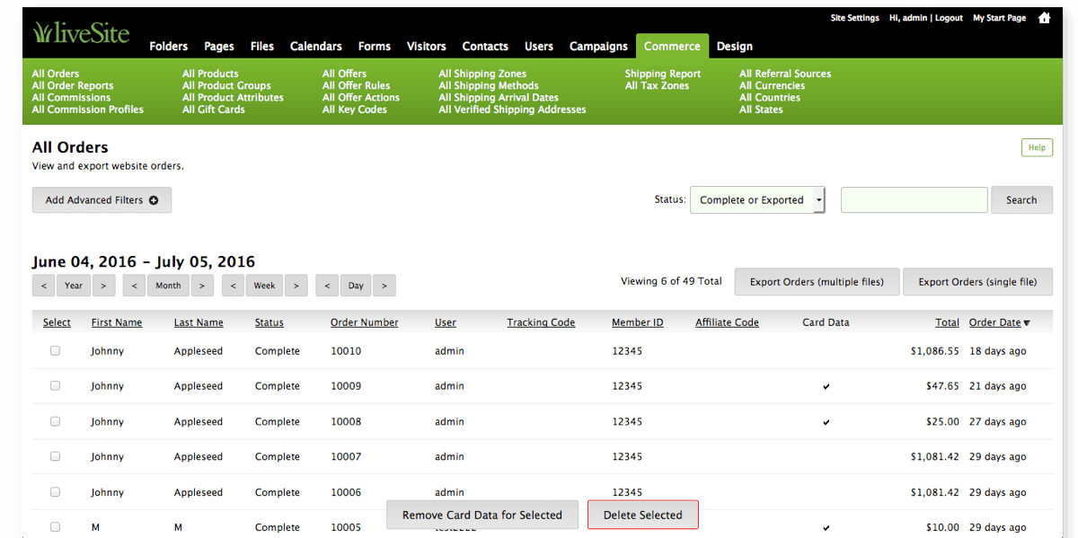The width and height of the screenshot is (1078, 538).
Task: Go to next month arrow
Action: pyautogui.click(x=202, y=286)
